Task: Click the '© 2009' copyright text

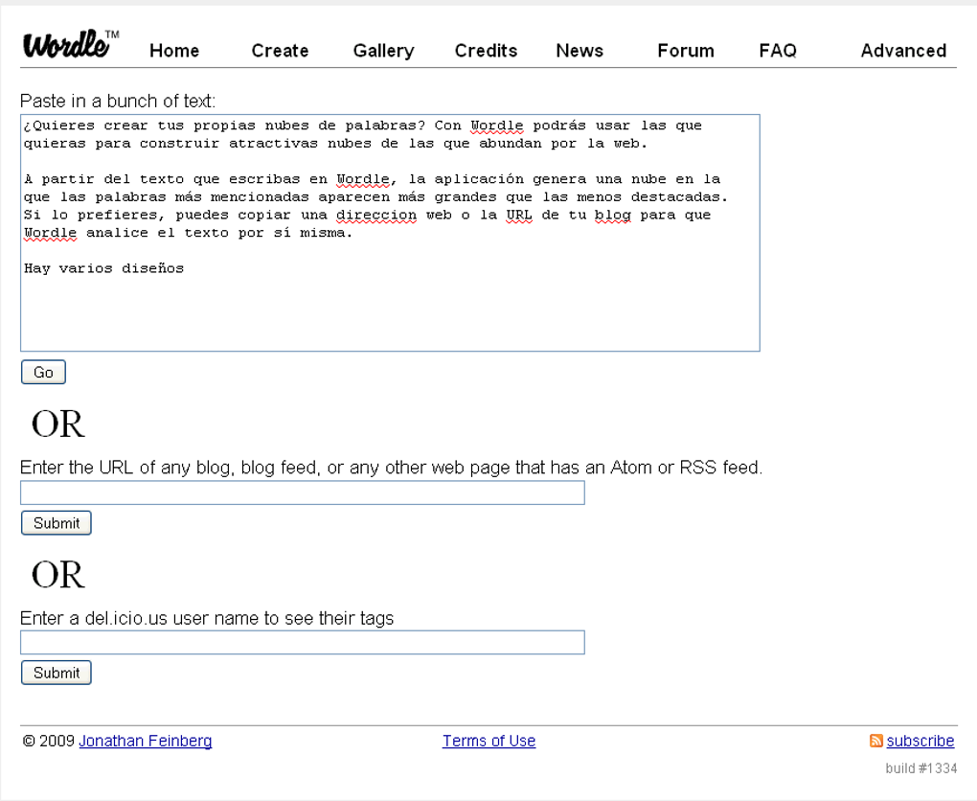Action: click(49, 741)
